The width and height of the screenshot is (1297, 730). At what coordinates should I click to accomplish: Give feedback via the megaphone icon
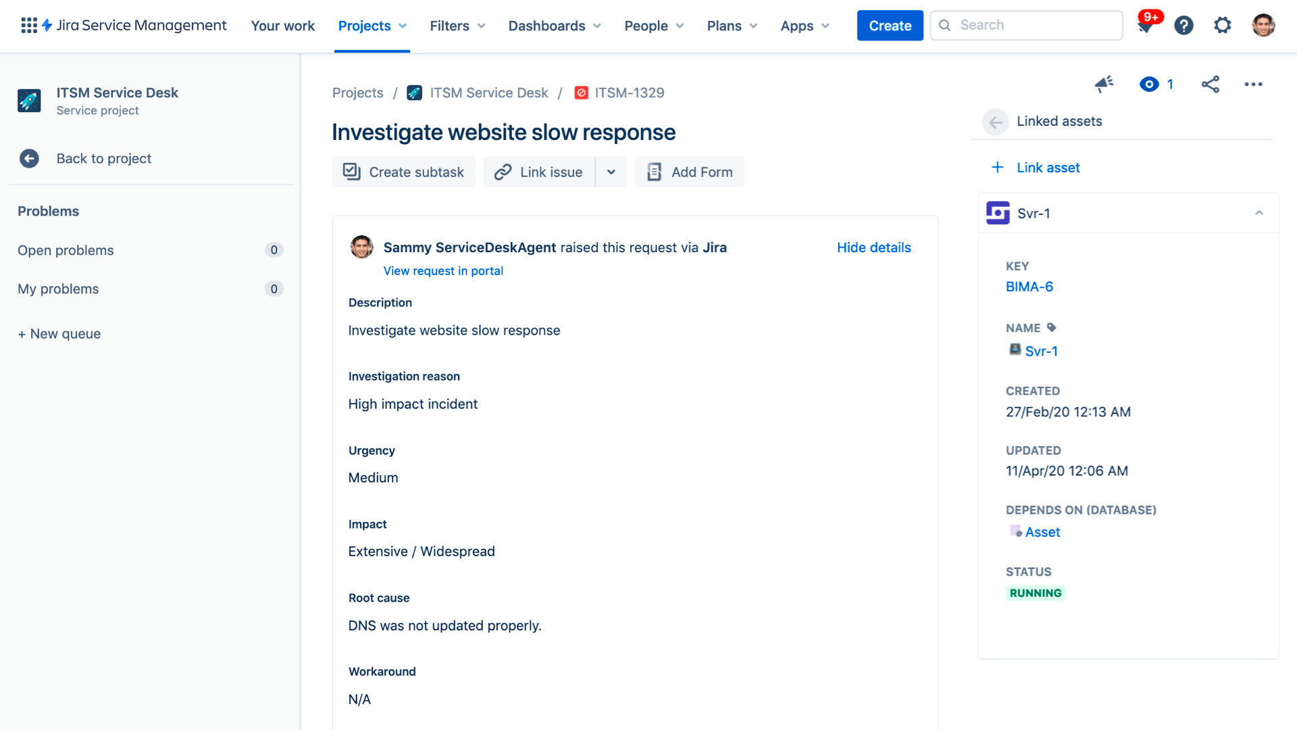tap(1104, 84)
